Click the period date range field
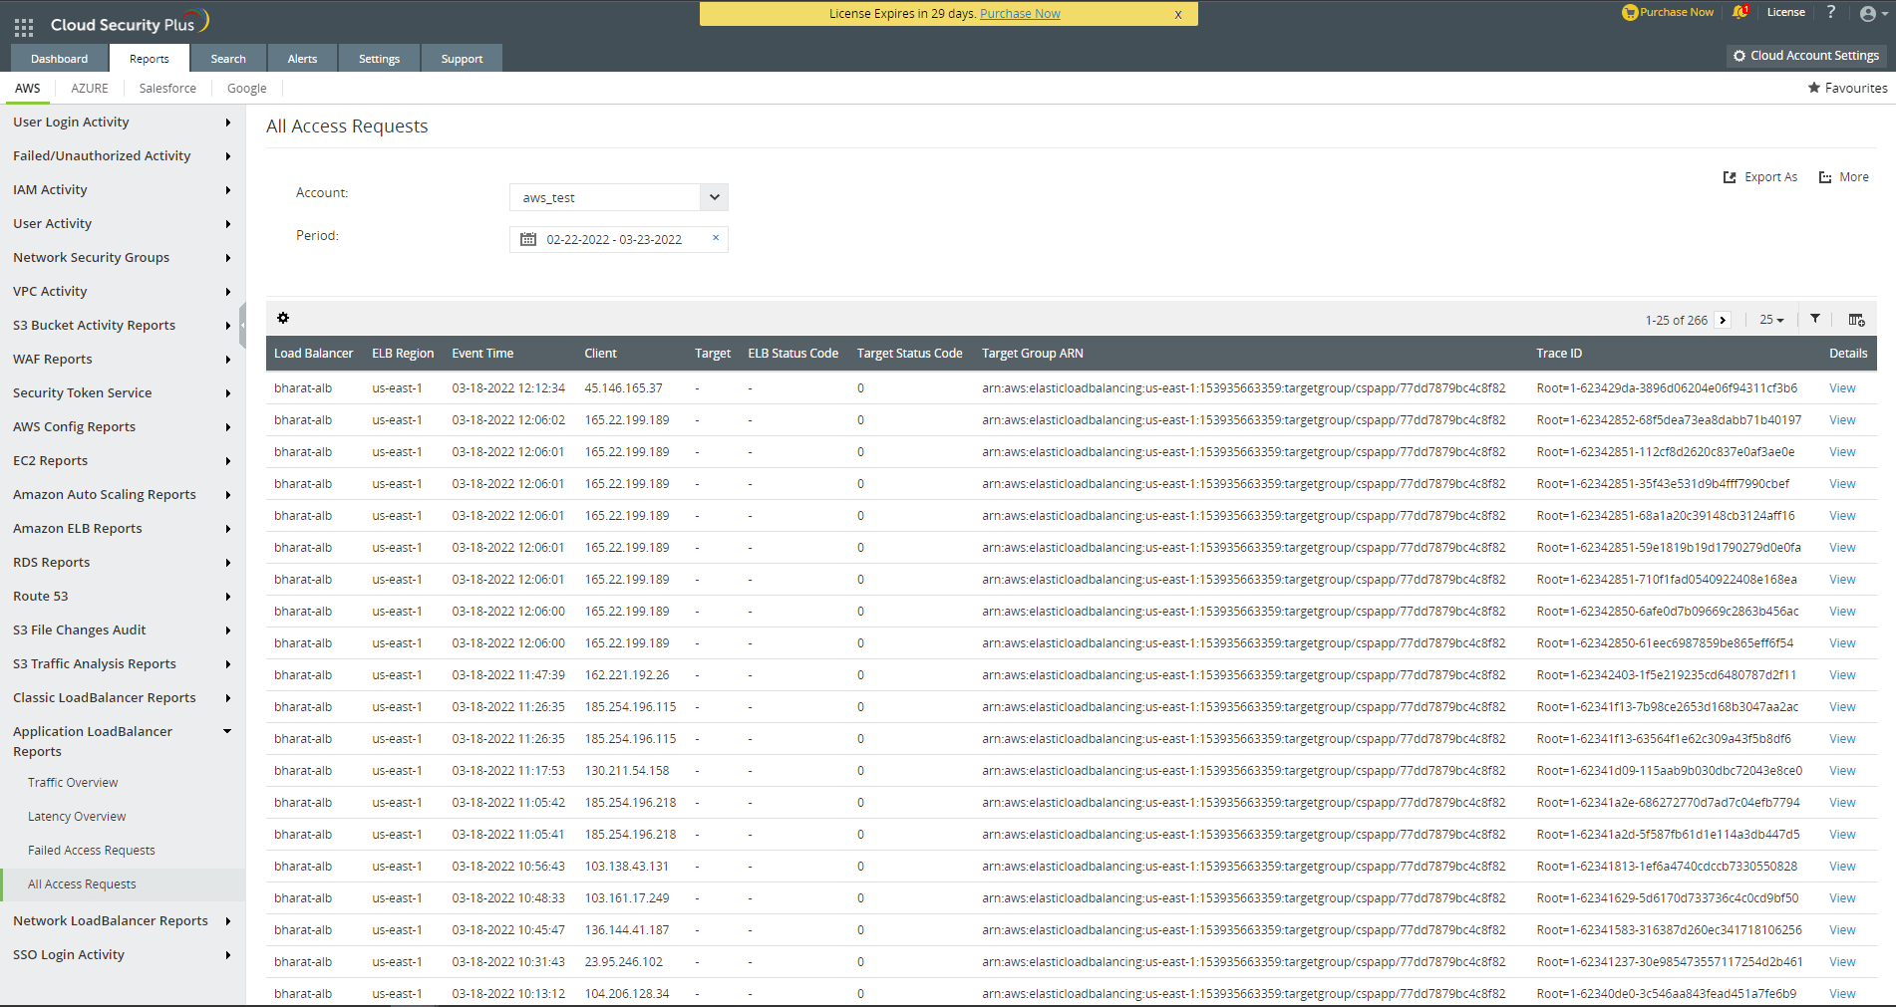 618,239
